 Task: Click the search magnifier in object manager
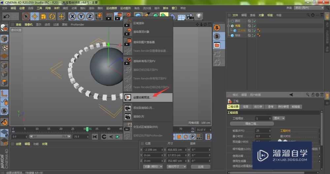point(308,15)
